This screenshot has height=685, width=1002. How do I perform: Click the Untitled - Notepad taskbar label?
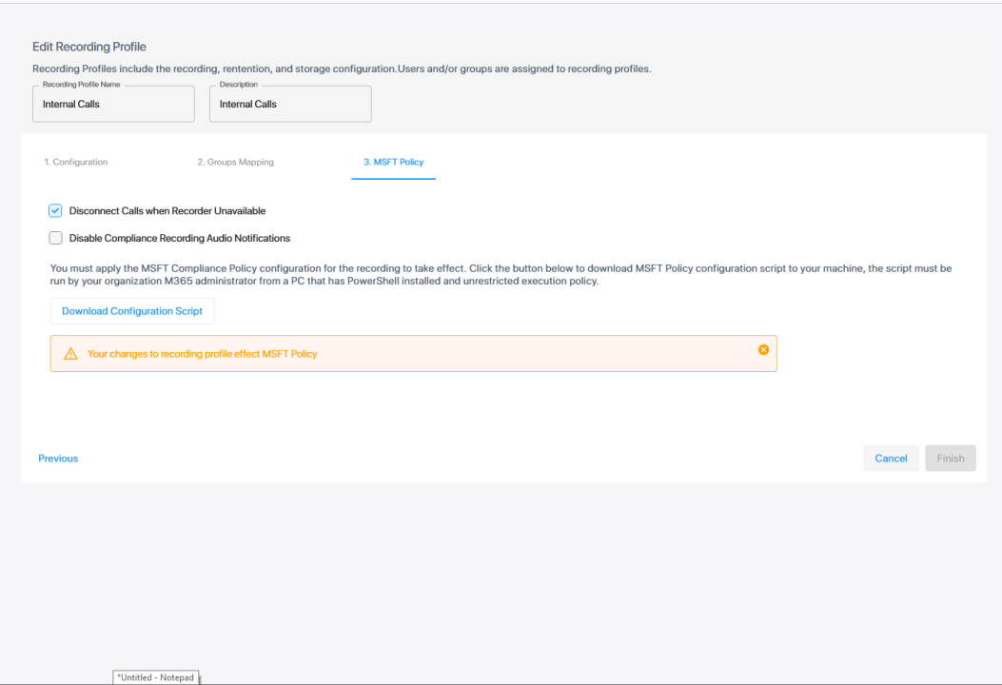(x=156, y=677)
